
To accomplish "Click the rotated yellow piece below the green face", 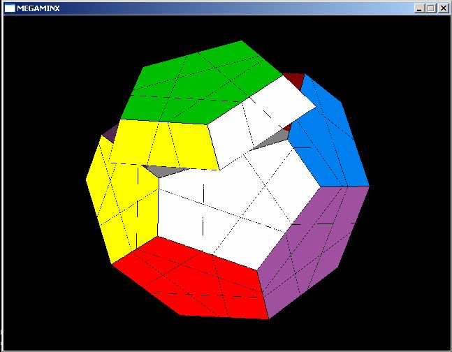I will [x=166, y=144].
